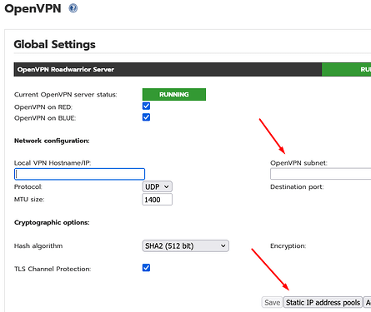Viewport: 371px width, 312px height.
Task: Click the green RUNNING status indicator
Action: point(174,94)
